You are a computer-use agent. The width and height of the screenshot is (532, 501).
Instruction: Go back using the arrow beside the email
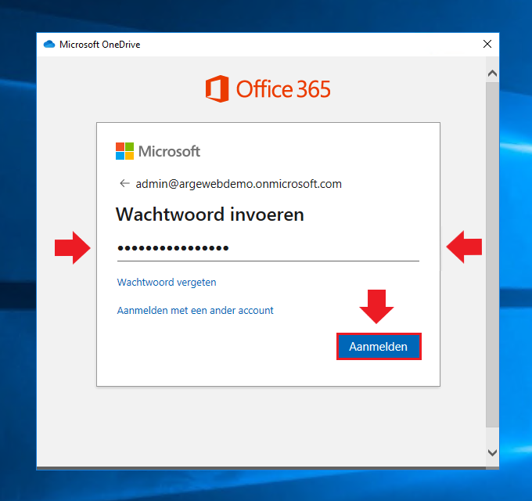124,184
